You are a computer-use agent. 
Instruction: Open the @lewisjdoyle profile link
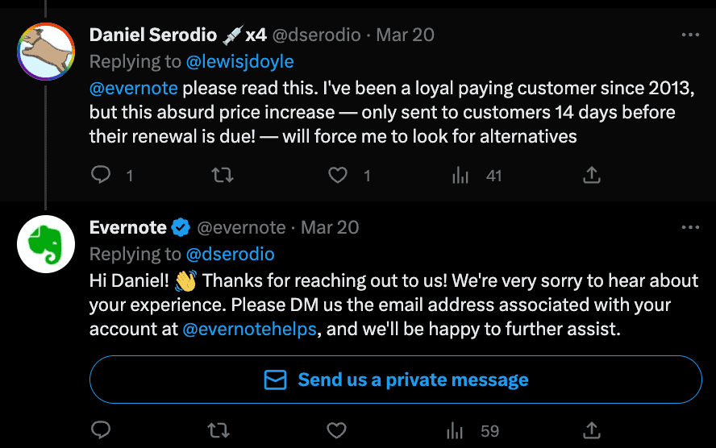239,61
